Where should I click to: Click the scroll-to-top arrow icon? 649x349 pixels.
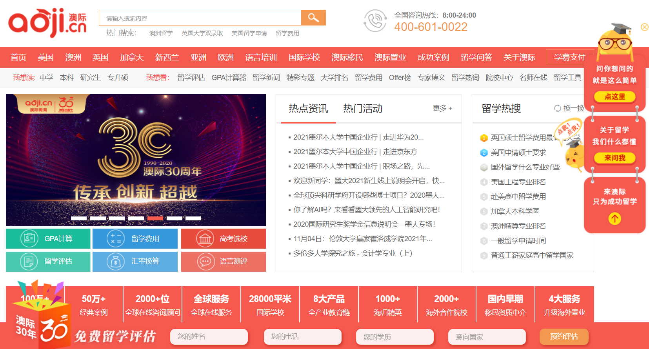(614, 218)
